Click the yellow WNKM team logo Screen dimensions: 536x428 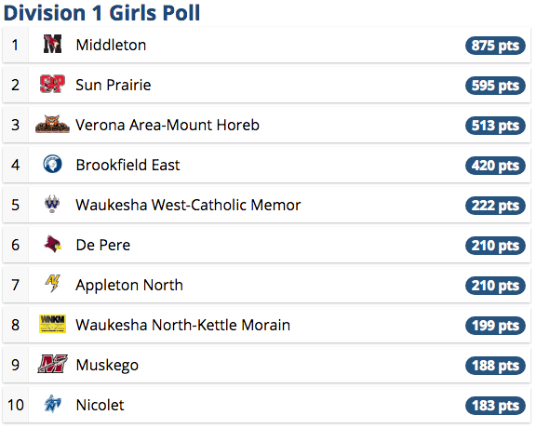click(x=52, y=324)
